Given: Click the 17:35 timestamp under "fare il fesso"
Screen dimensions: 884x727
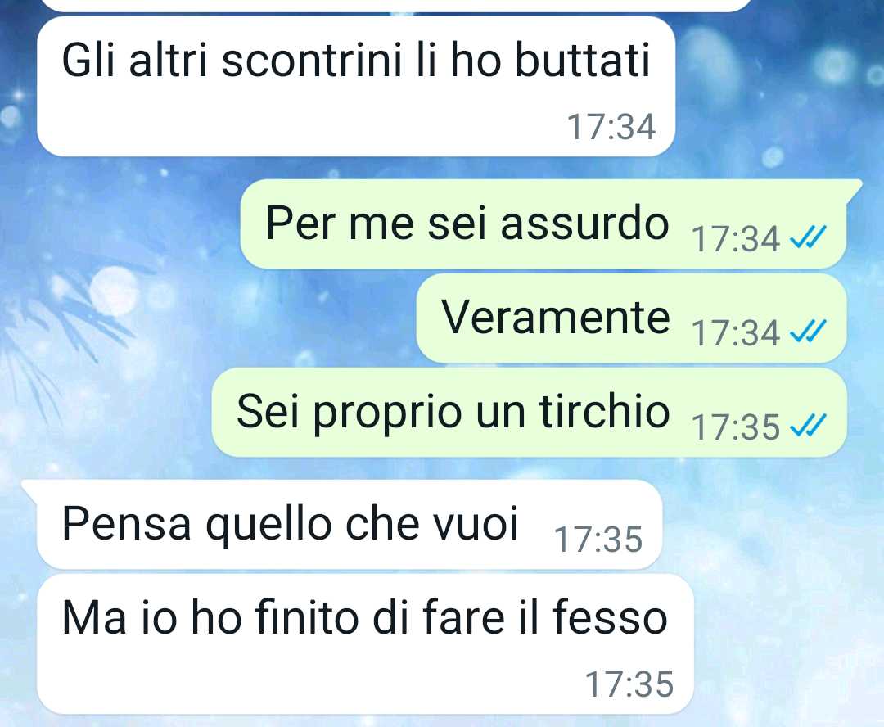Looking at the screenshot, I should 629,684.
